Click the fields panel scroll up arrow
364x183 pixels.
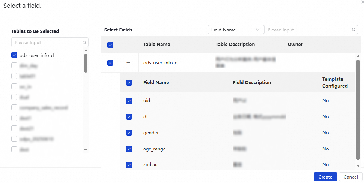point(358,56)
